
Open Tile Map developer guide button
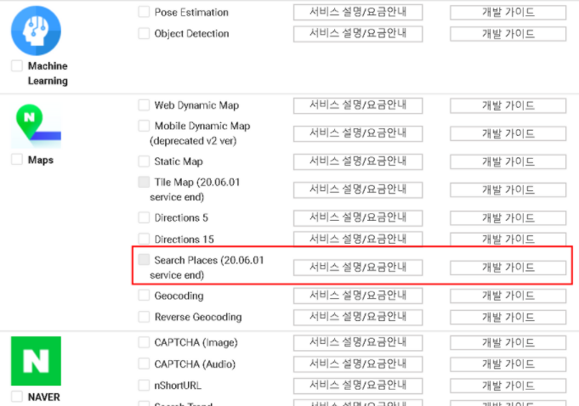tap(508, 189)
